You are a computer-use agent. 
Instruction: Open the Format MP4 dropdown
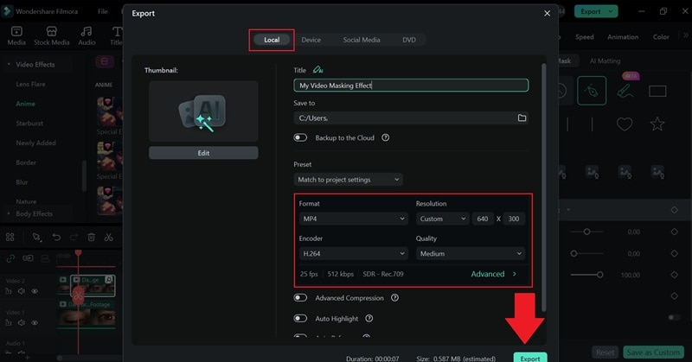(353, 219)
